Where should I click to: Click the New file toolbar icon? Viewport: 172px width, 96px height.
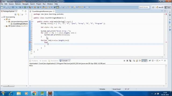coord(2,7)
